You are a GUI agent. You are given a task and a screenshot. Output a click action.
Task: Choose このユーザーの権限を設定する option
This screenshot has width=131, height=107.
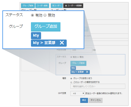[x=71, y=82]
